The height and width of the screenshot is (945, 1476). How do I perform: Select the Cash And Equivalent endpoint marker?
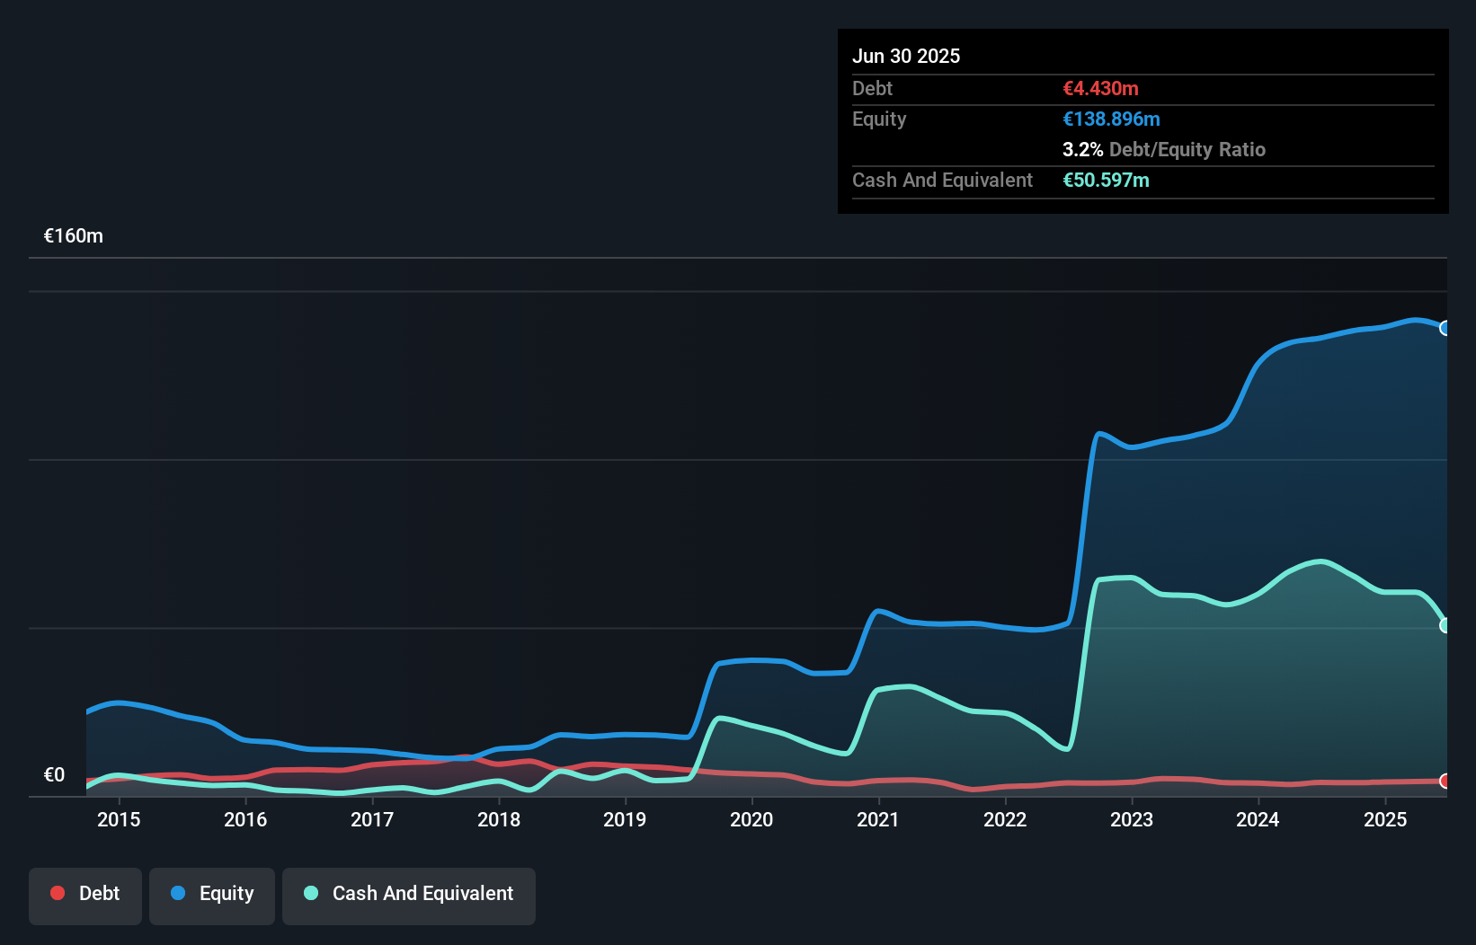coord(1445,625)
